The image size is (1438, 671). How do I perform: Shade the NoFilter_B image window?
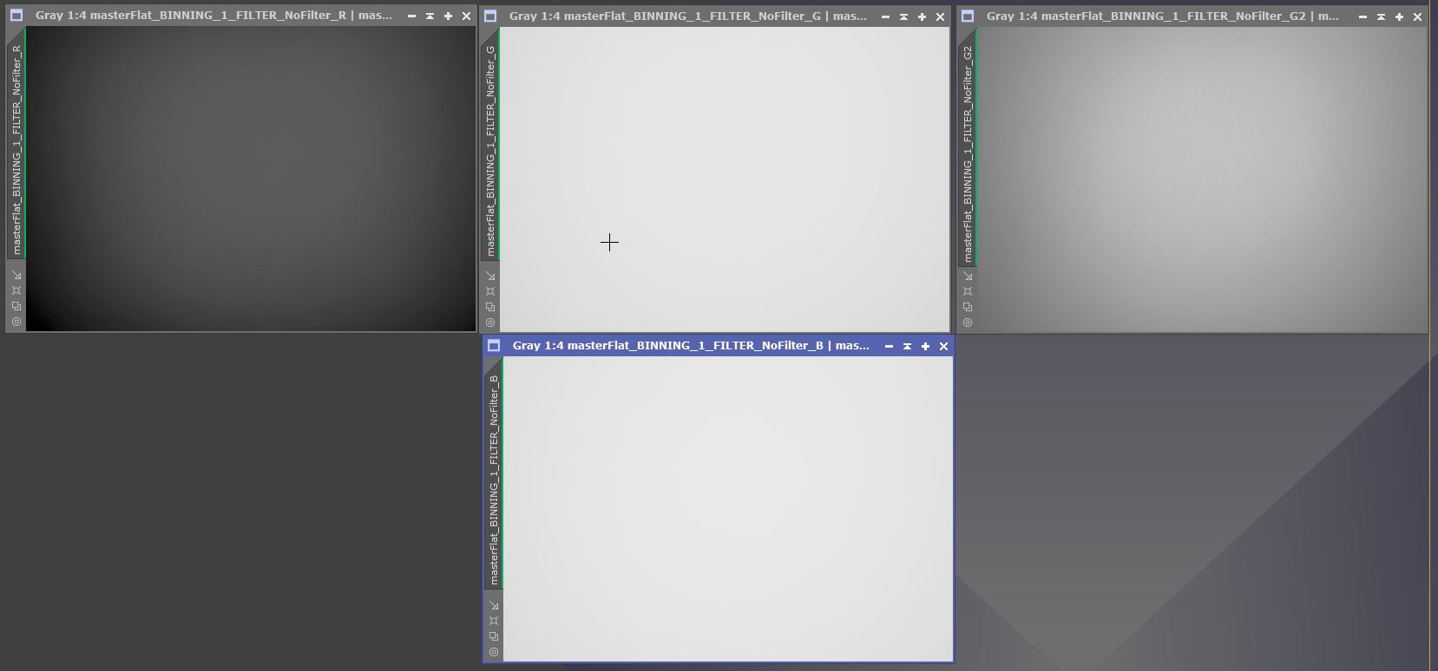pos(907,346)
